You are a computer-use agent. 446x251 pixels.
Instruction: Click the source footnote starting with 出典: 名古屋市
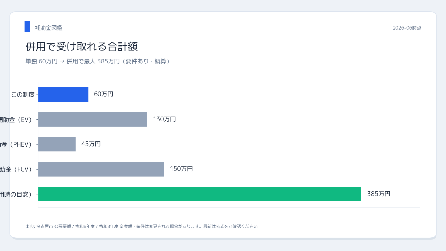[141, 226]
